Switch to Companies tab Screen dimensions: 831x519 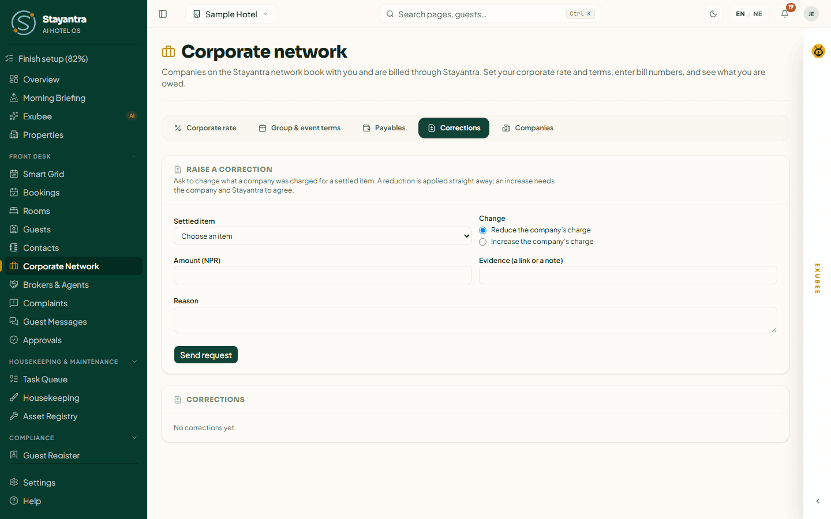(x=527, y=128)
